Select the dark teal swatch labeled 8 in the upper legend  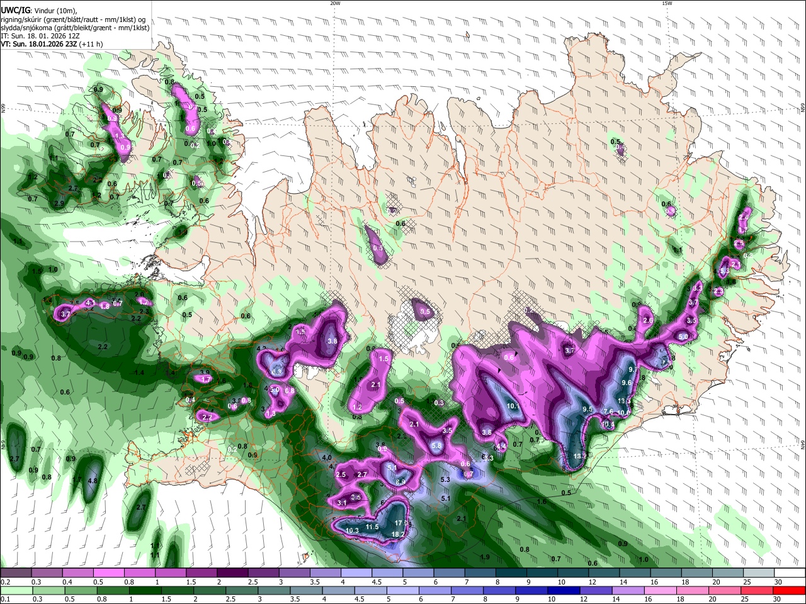[510, 573]
